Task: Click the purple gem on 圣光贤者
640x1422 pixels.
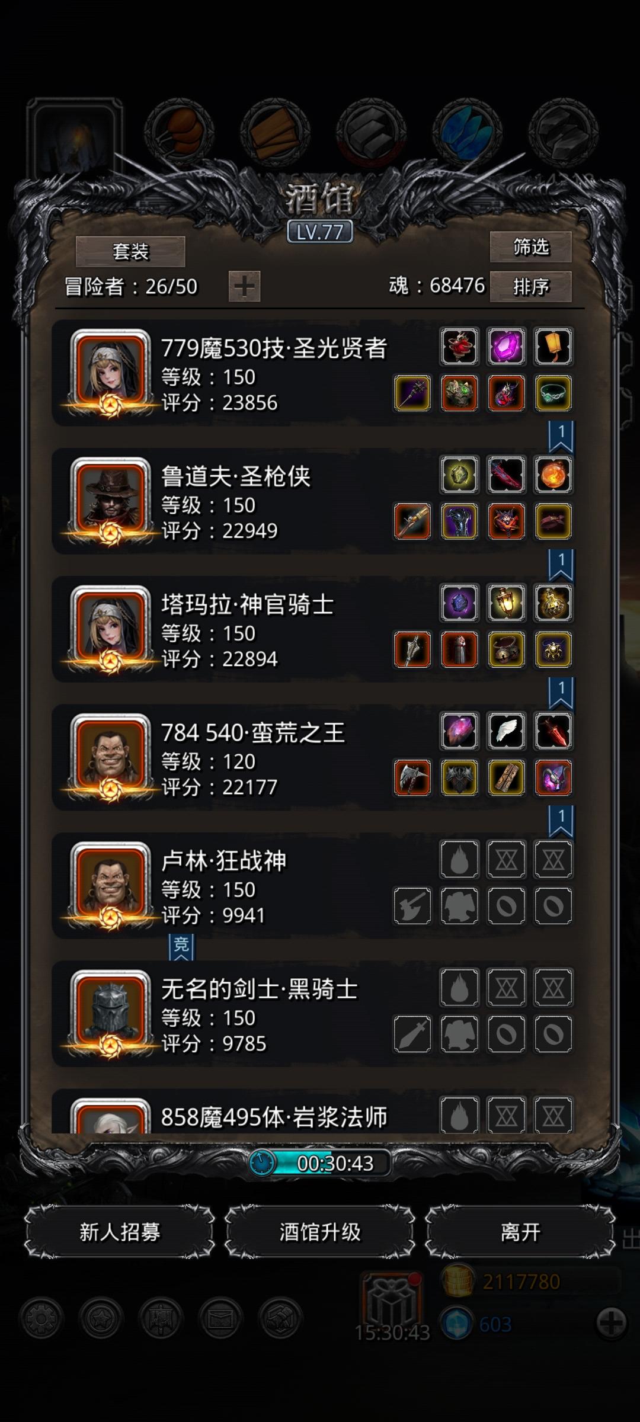Action: tap(506, 347)
